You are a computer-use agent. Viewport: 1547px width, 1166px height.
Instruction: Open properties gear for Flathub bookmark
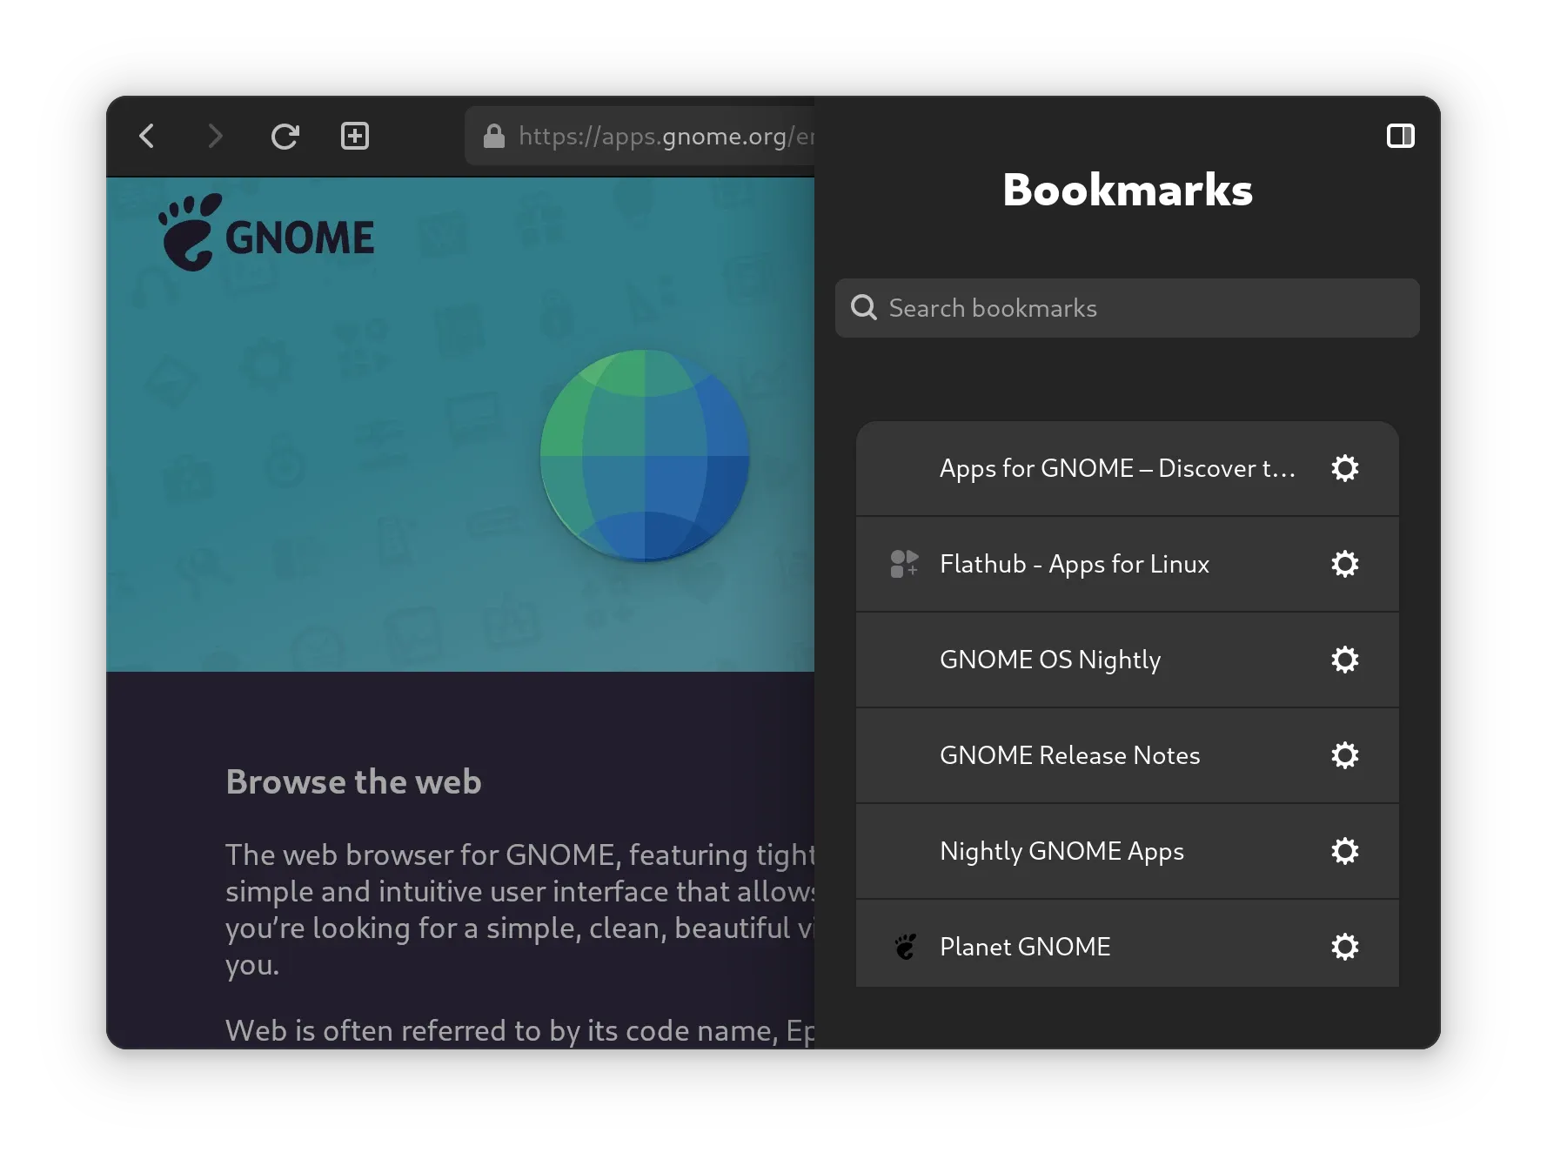1344,564
